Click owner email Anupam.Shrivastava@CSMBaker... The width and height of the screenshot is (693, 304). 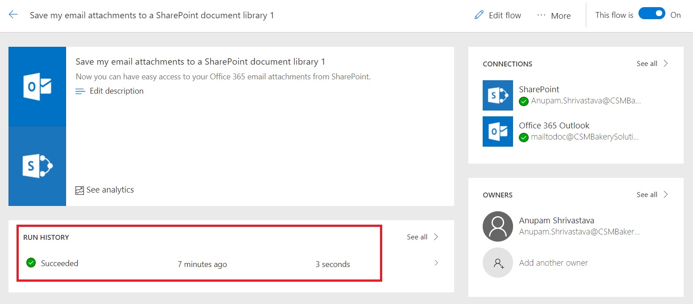[x=580, y=232]
